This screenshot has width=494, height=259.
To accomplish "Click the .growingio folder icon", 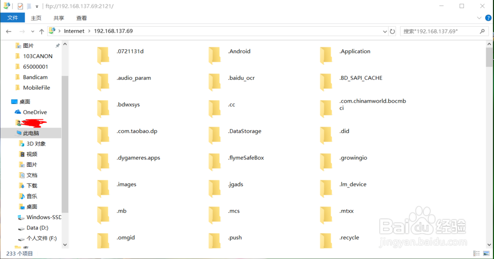I will click(x=326, y=162).
